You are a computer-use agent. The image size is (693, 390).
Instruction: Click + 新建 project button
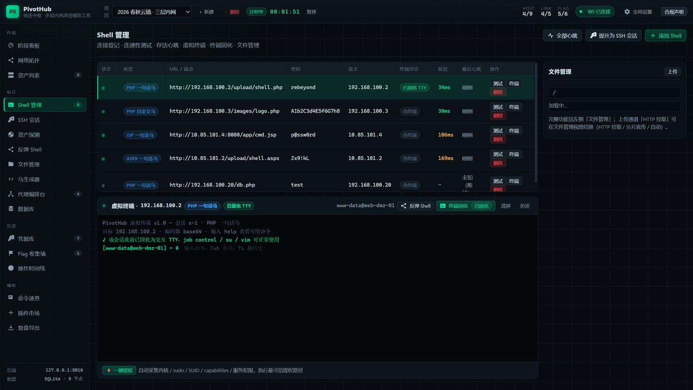tap(206, 12)
